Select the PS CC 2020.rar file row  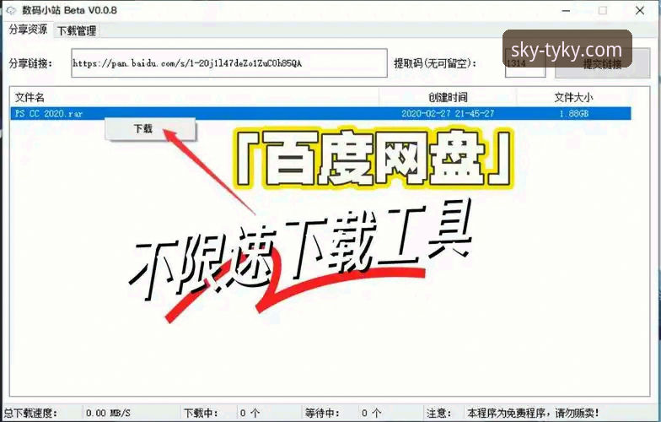tap(320, 113)
